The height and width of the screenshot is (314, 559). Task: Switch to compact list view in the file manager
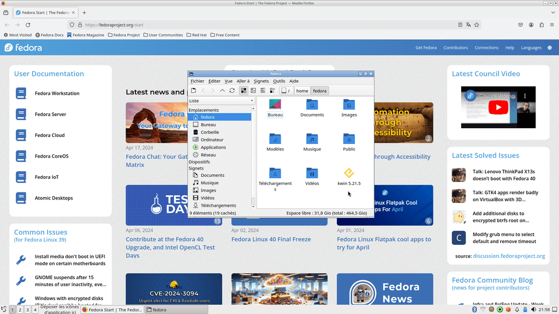263,91
